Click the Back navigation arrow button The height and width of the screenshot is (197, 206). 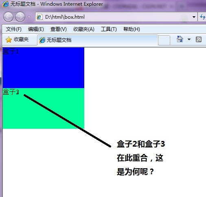pyautogui.click(x=8, y=17)
